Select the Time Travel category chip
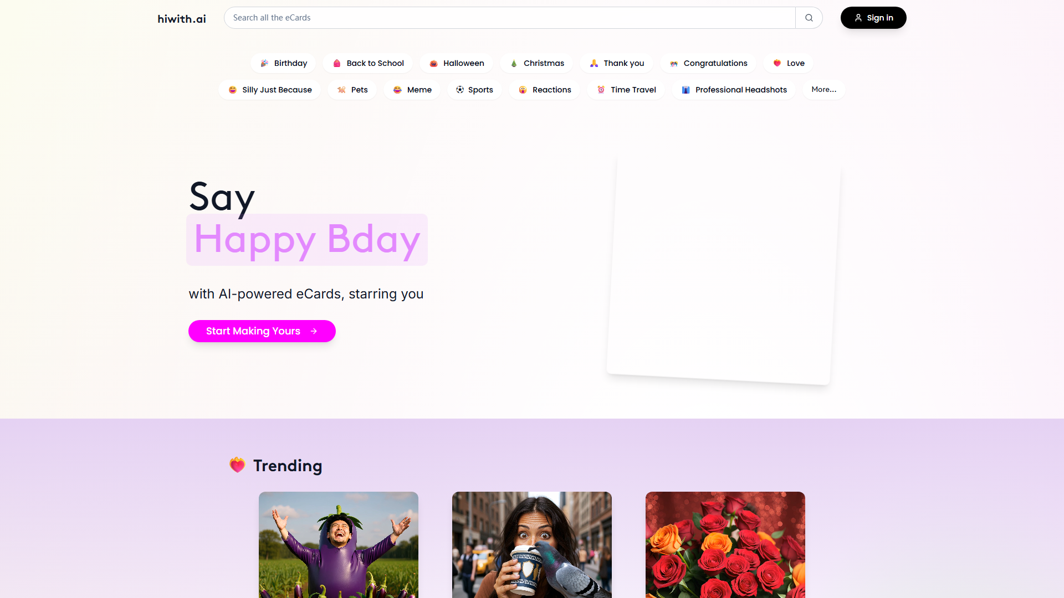 pos(625,89)
